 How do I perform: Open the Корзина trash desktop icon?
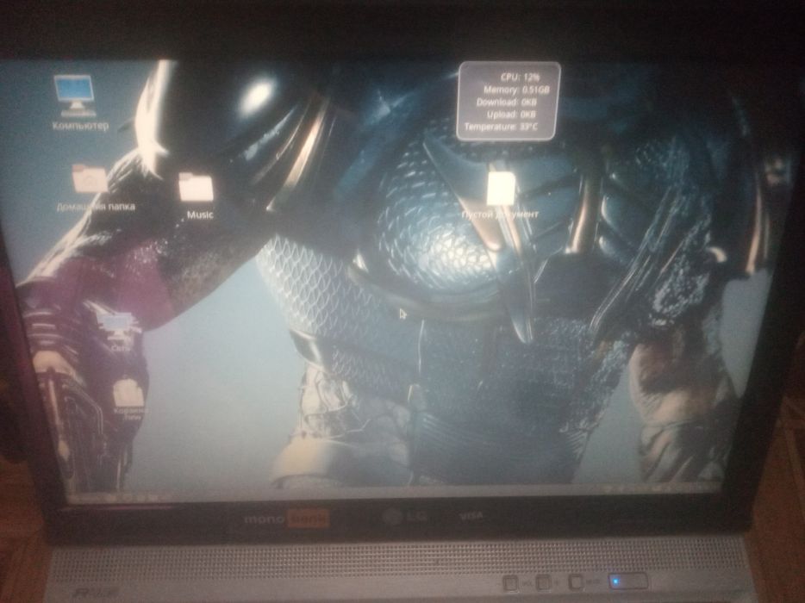point(129,393)
